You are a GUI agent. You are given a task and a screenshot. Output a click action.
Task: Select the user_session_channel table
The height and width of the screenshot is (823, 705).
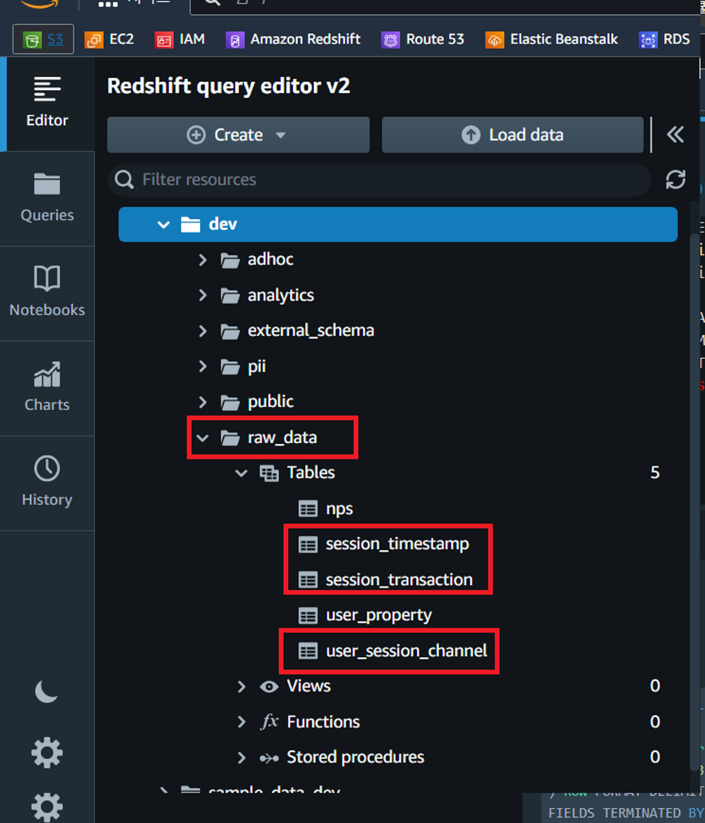click(x=406, y=651)
